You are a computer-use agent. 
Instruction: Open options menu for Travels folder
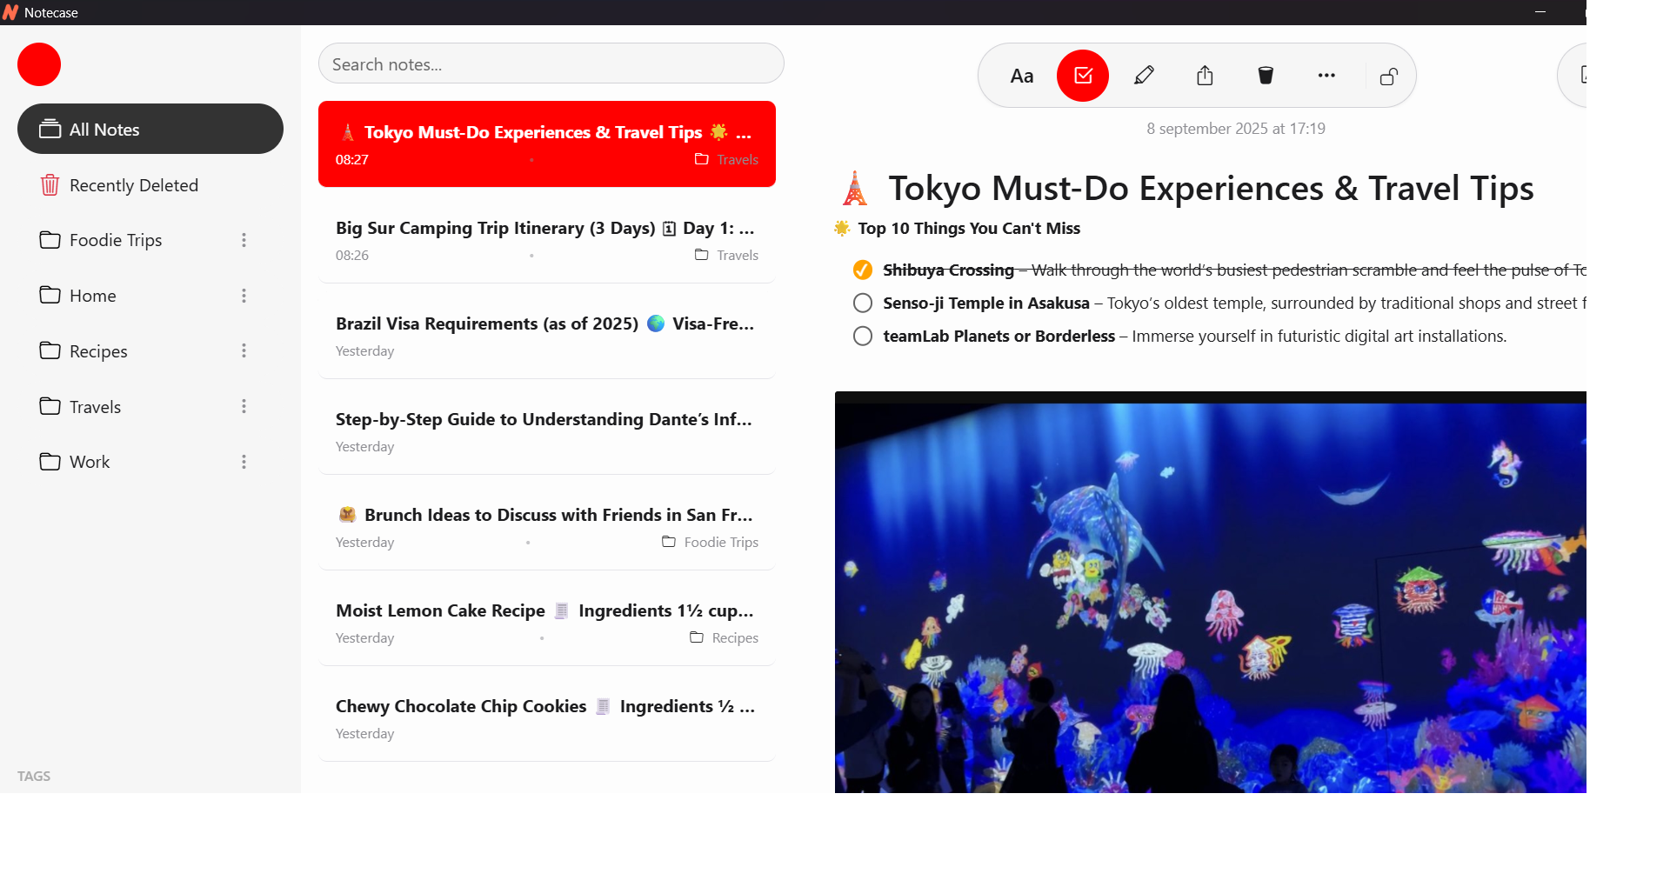tap(244, 406)
